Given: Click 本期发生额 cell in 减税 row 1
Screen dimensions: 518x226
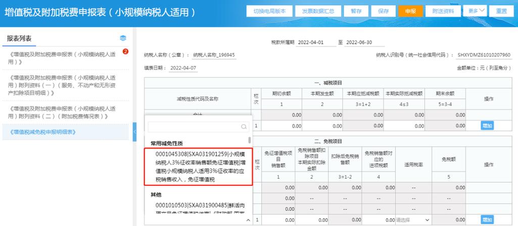Looking at the screenshot, I should click(322, 126).
